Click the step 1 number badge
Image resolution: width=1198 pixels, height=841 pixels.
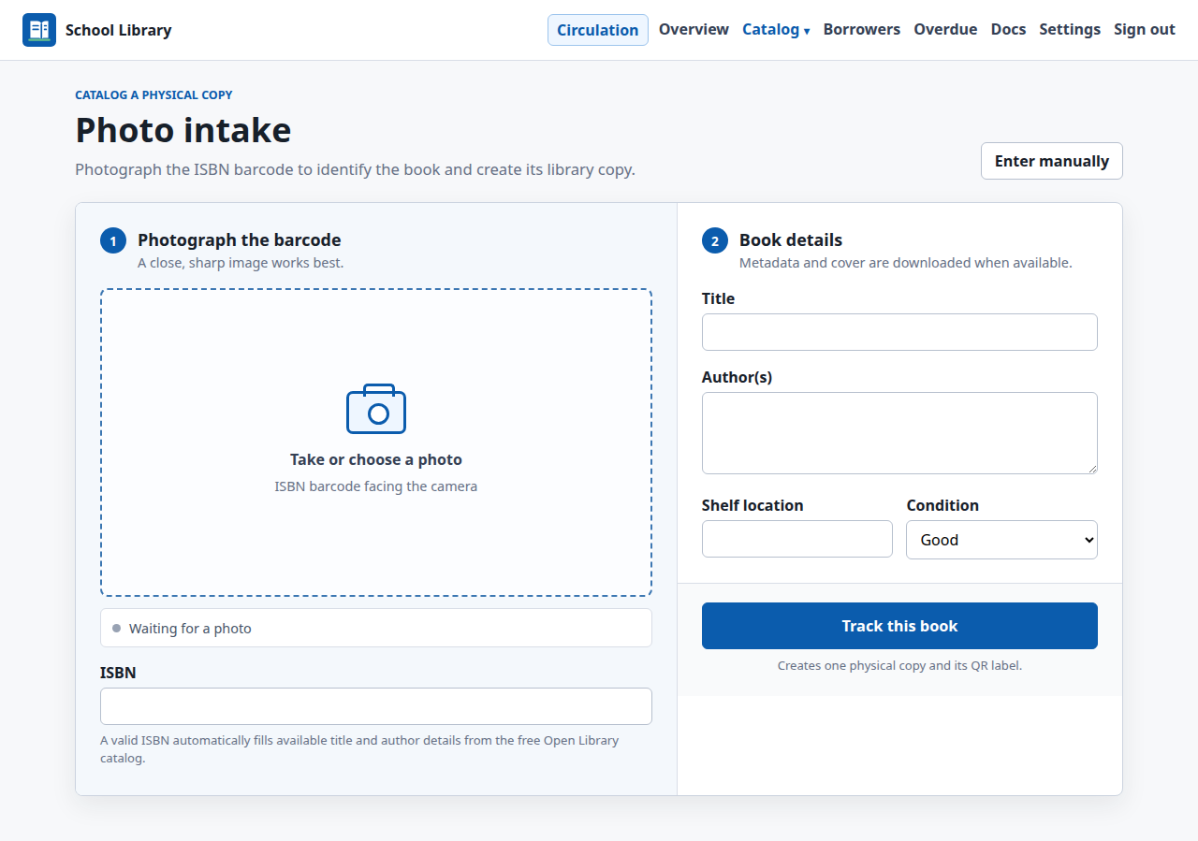tap(113, 241)
